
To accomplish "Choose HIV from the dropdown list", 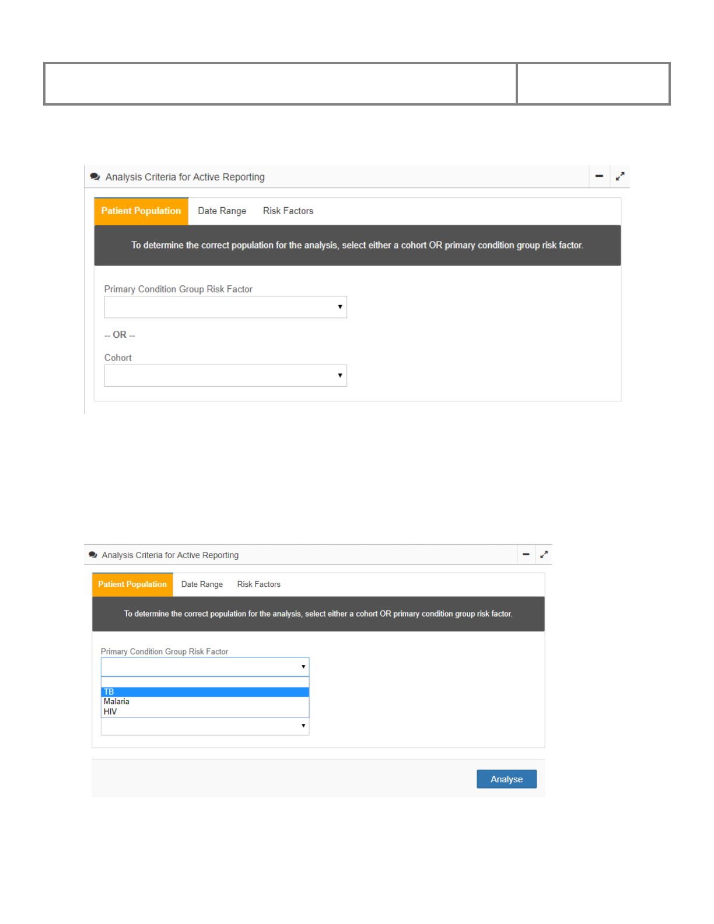I will pyautogui.click(x=205, y=712).
